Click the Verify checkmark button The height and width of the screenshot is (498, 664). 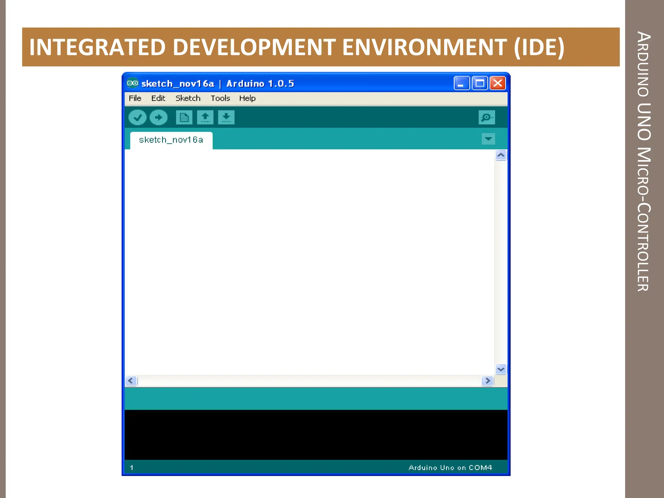pos(137,117)
